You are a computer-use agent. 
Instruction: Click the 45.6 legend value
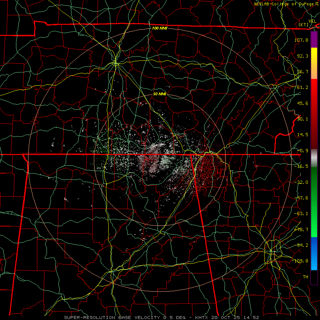pos(303,103)
